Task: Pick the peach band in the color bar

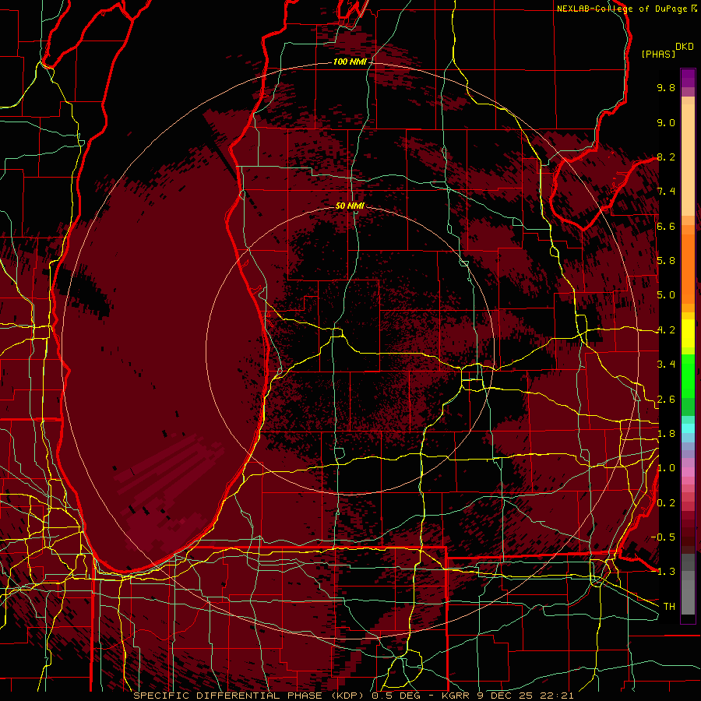Action: pos(688,160)
